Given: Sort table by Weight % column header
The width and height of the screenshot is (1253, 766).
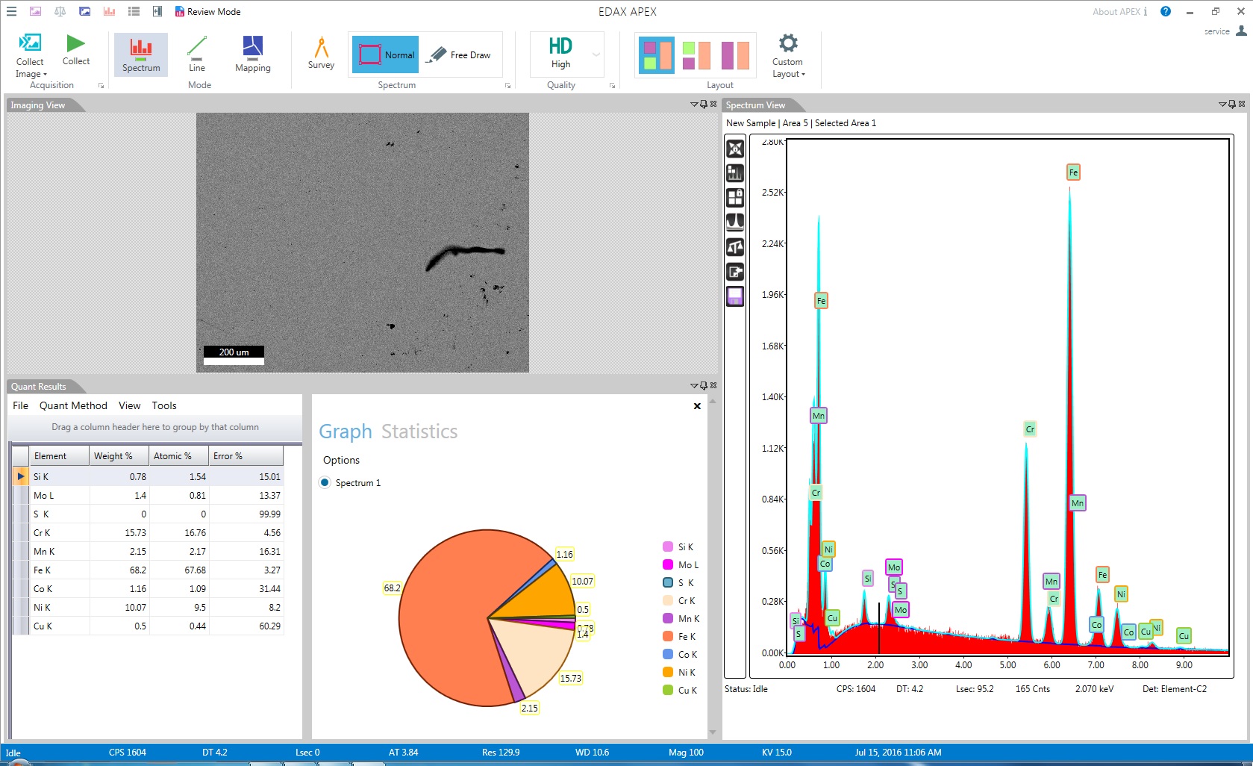Looking at the screenshot, I should click(x=119, y=456).
